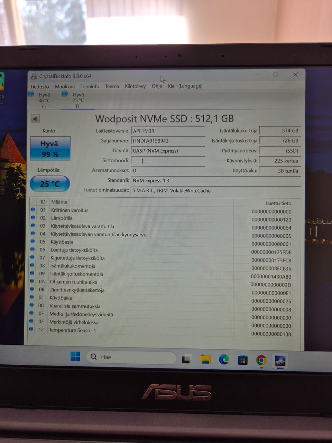Click the Määrite column header
Image resolution: width=332 pixels, height=443 pixels.
point(59,202)
